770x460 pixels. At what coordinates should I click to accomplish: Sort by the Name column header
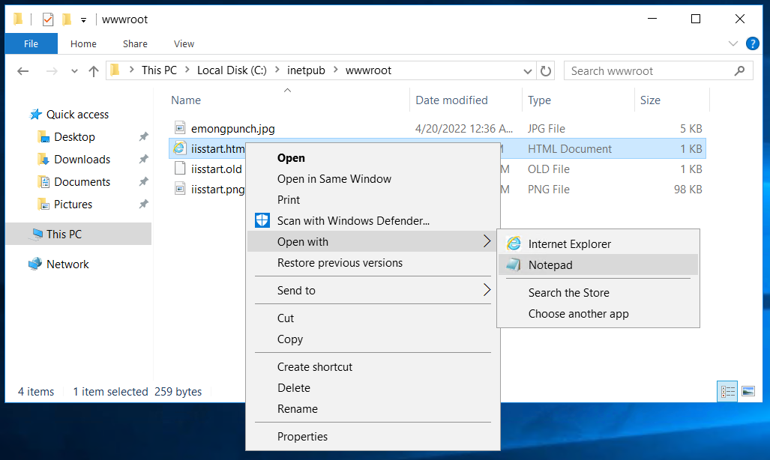click(x=186, y=100)
